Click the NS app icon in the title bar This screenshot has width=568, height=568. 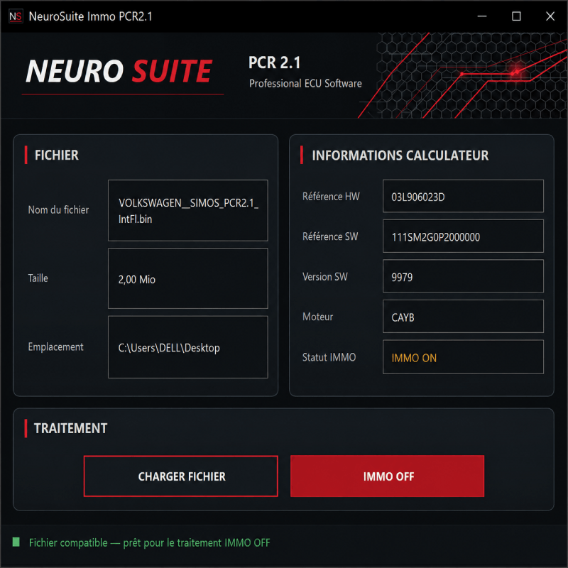[x=16, y=16]
